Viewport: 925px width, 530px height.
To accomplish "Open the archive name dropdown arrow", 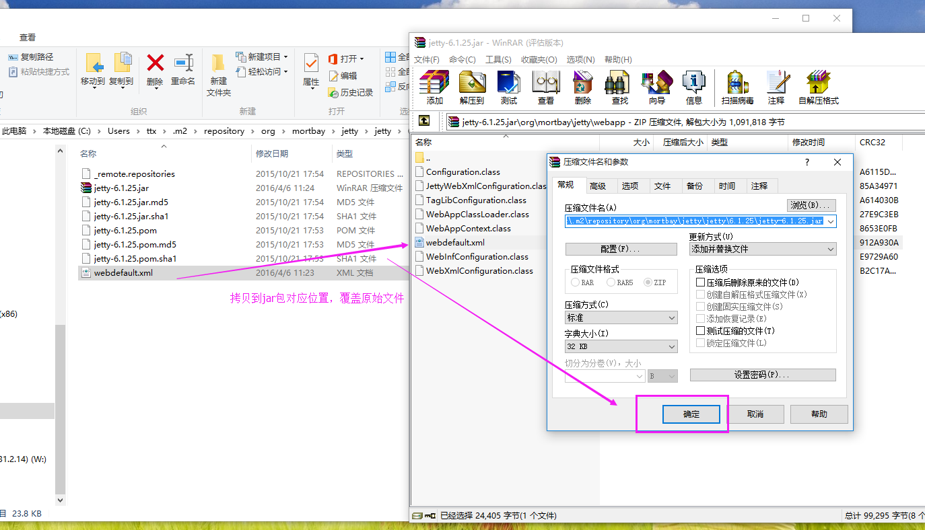I will coord(830,221).
